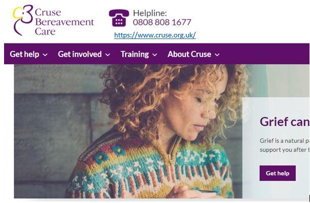The height and width of the screenshot is (203, 310).
Task: Expand the chevron beside Get involved
Action: point(108,55)
